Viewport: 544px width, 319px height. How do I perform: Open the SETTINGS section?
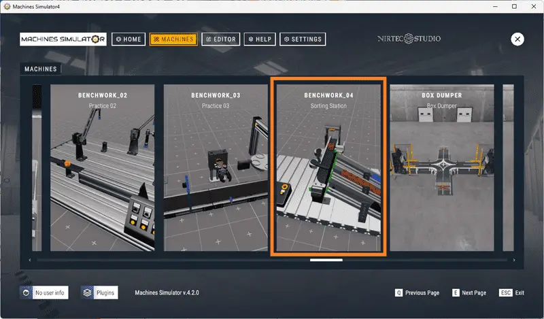(303, 39)
